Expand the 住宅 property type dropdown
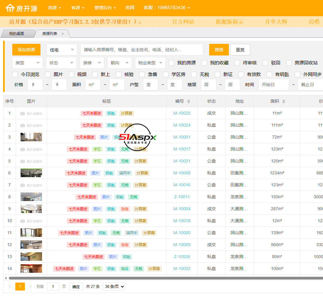The height and width of the screenshot is (297, 323). (x=62, y=50)
